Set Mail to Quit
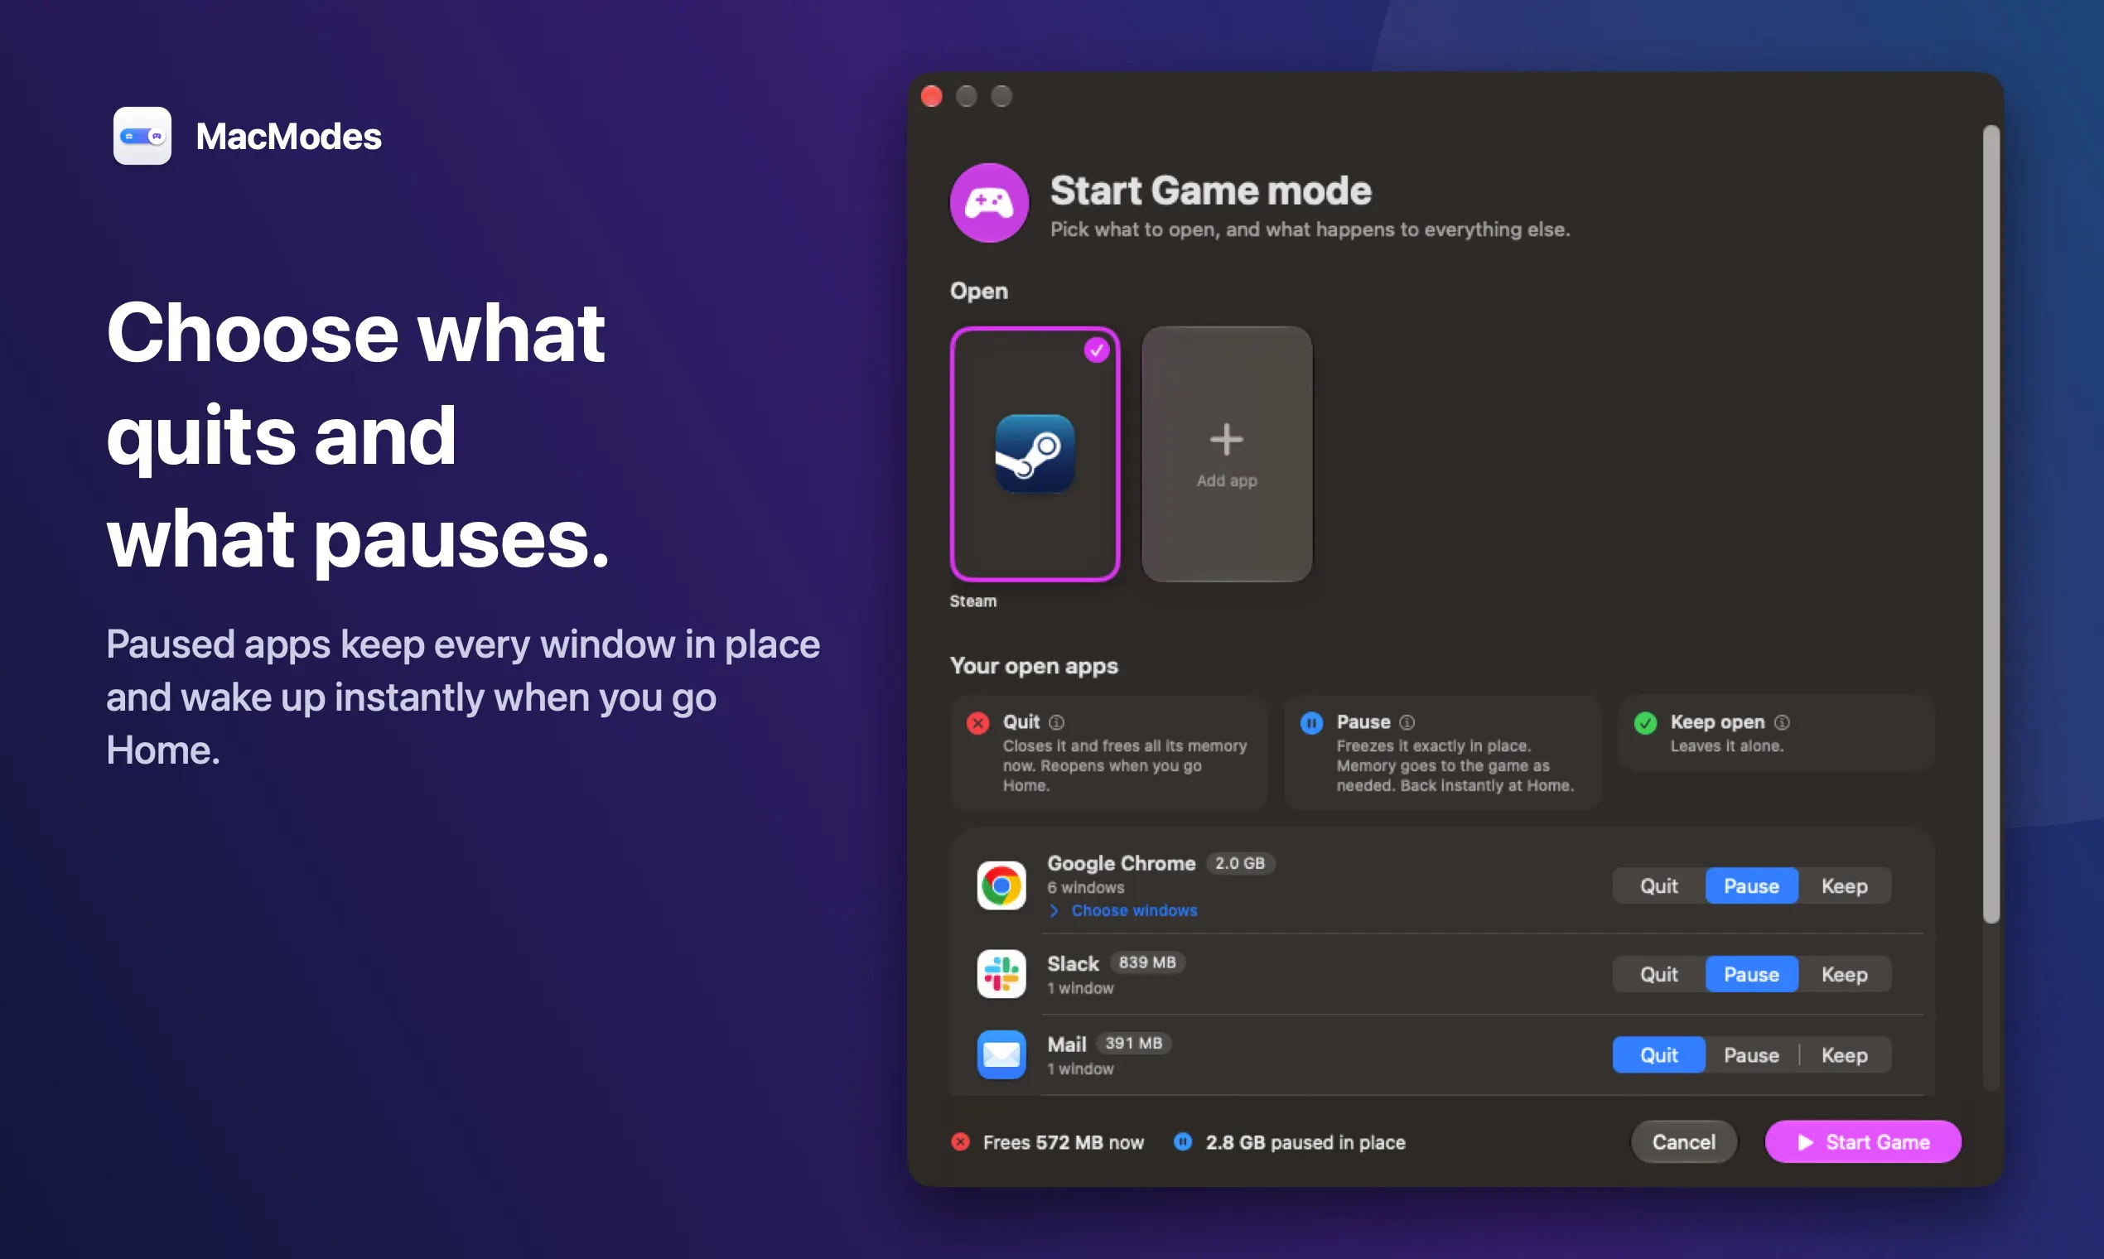Screen dimensions: 2104x1259 [1658, 1054]
